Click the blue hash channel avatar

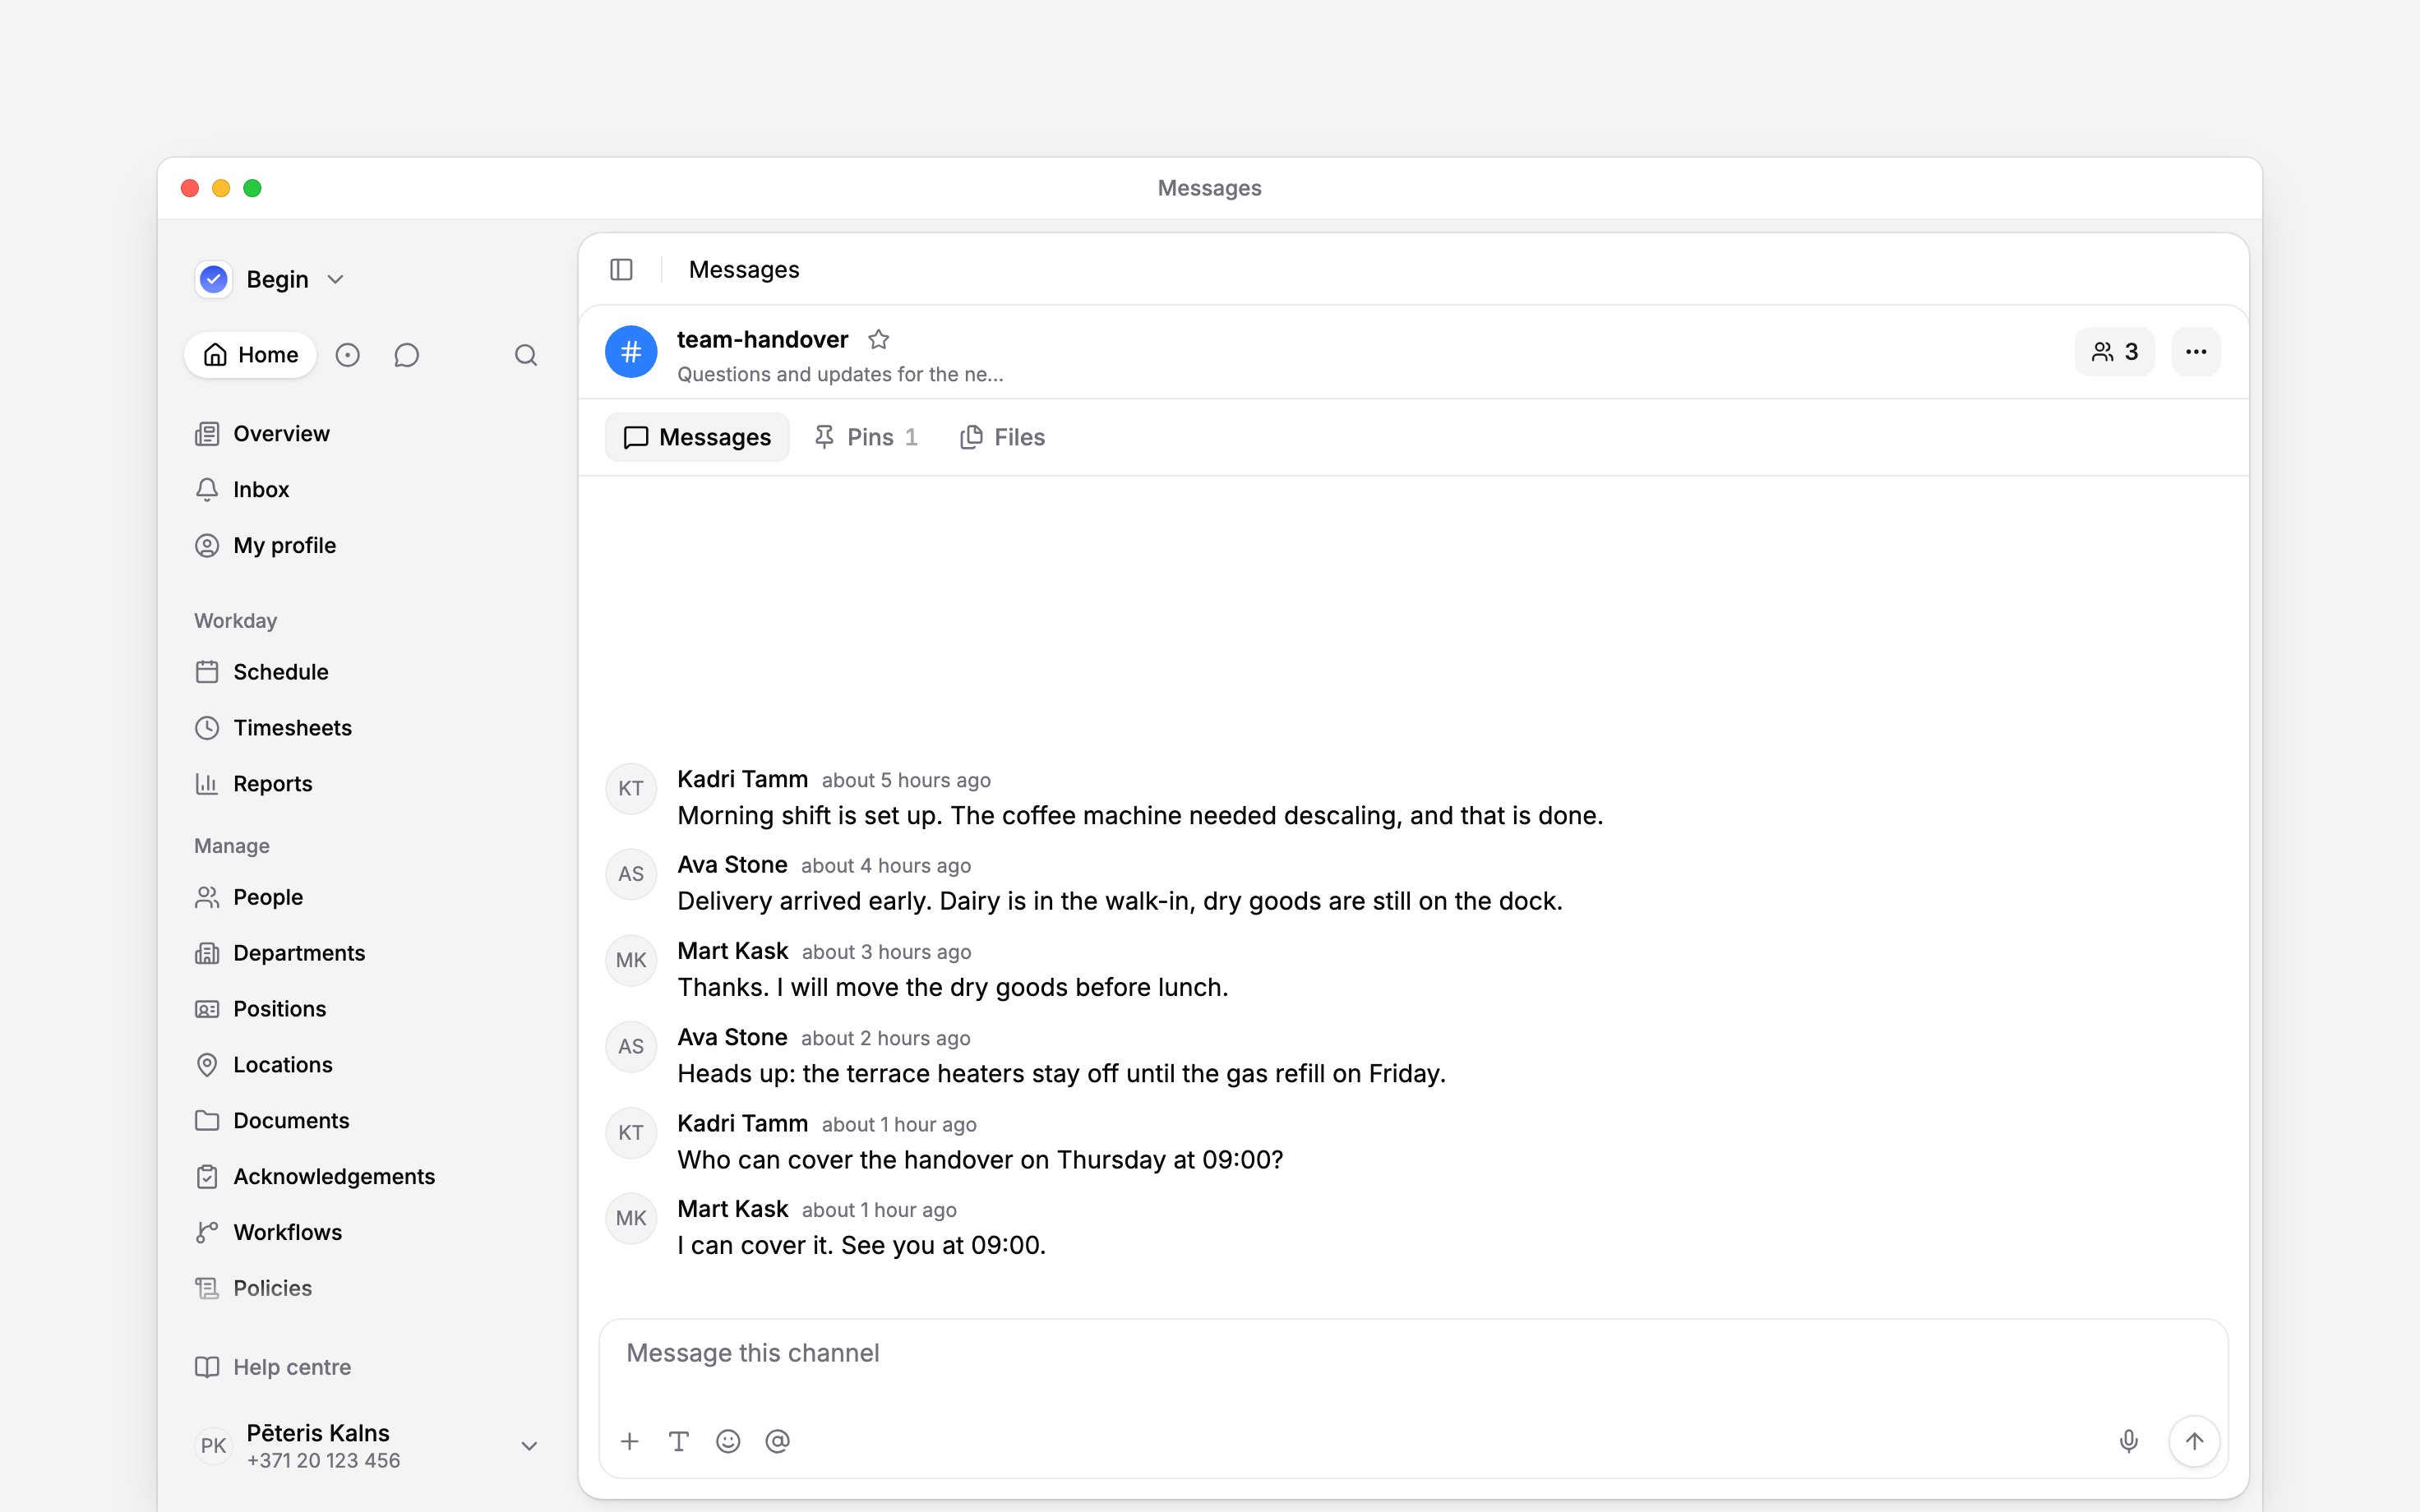pyautogui.click(x=631, y=352)
